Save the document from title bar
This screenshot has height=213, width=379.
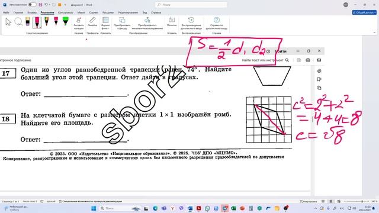[x=40, y=5]
